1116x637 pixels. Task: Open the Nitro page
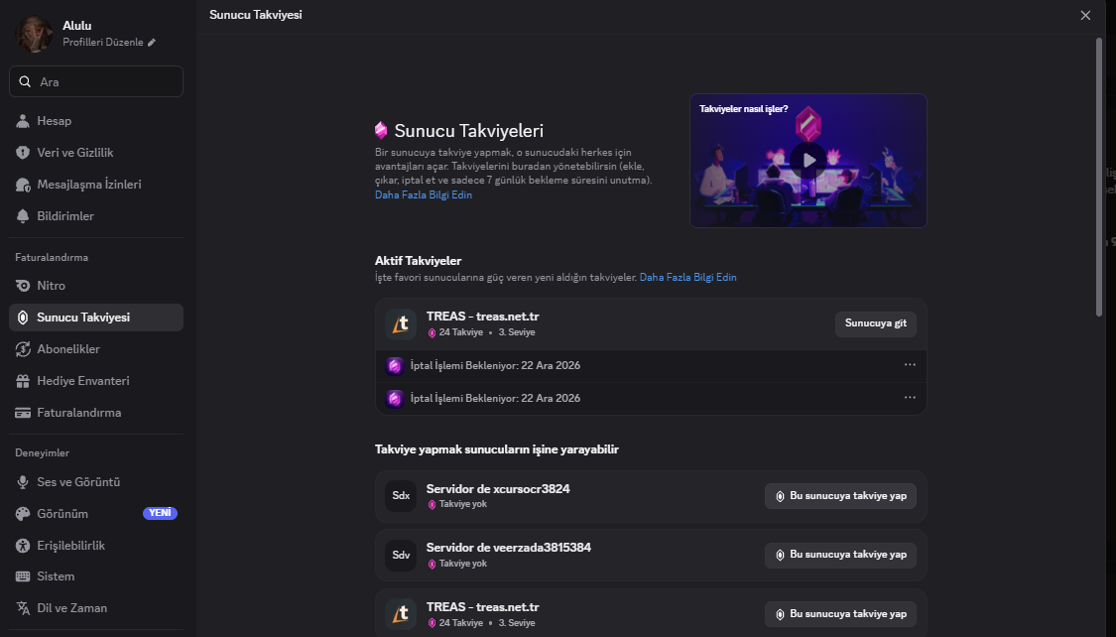pos(96,286)
